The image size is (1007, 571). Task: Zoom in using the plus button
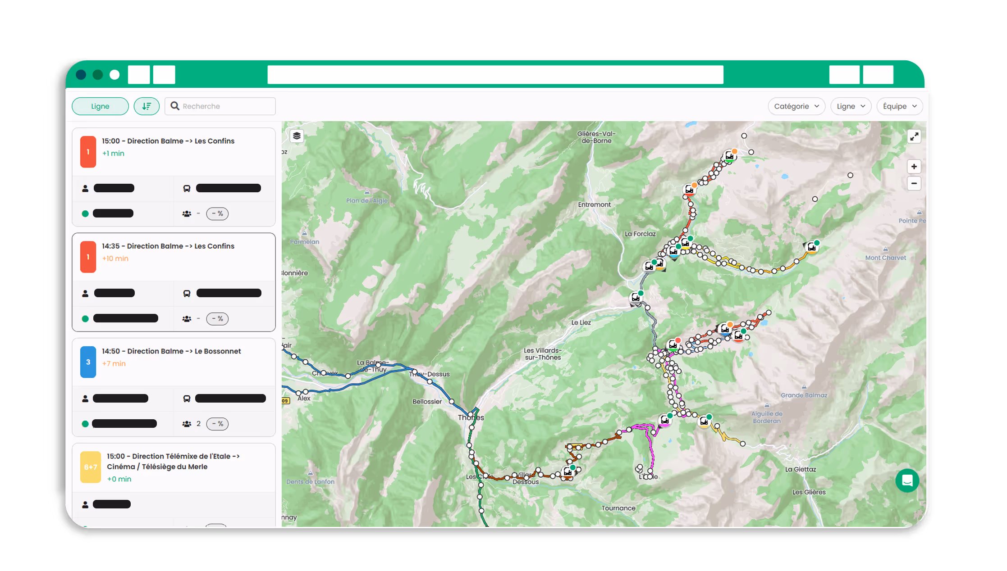[x=914, y=167]
